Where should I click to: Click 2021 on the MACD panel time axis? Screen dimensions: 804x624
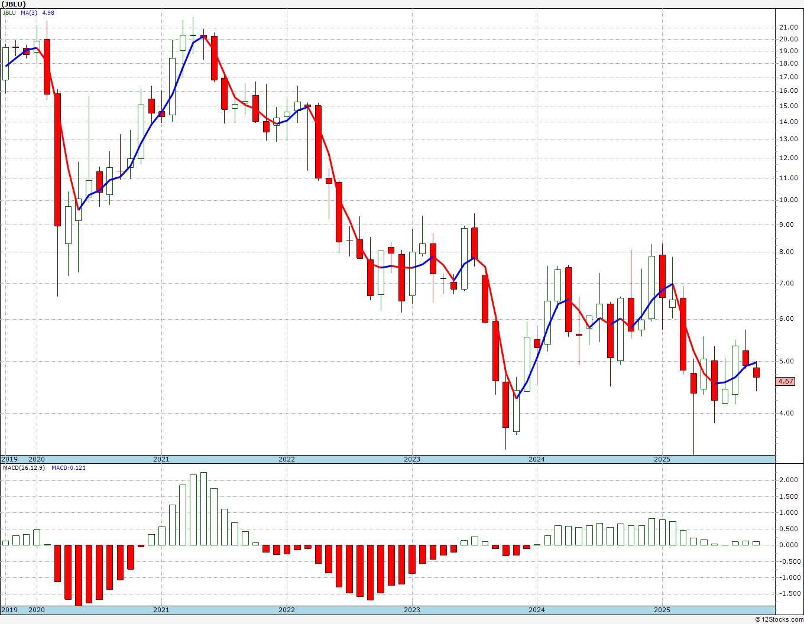[161, 610]
